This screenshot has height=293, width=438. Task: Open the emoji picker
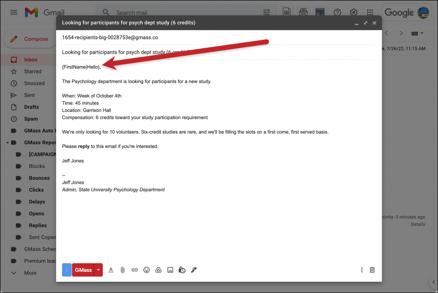tap(146, 270)
